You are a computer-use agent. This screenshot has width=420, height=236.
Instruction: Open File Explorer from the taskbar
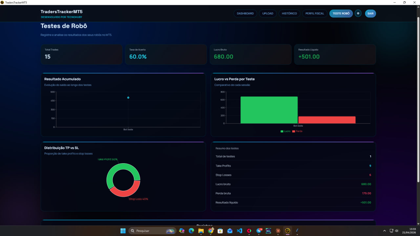tap(201, 231)
